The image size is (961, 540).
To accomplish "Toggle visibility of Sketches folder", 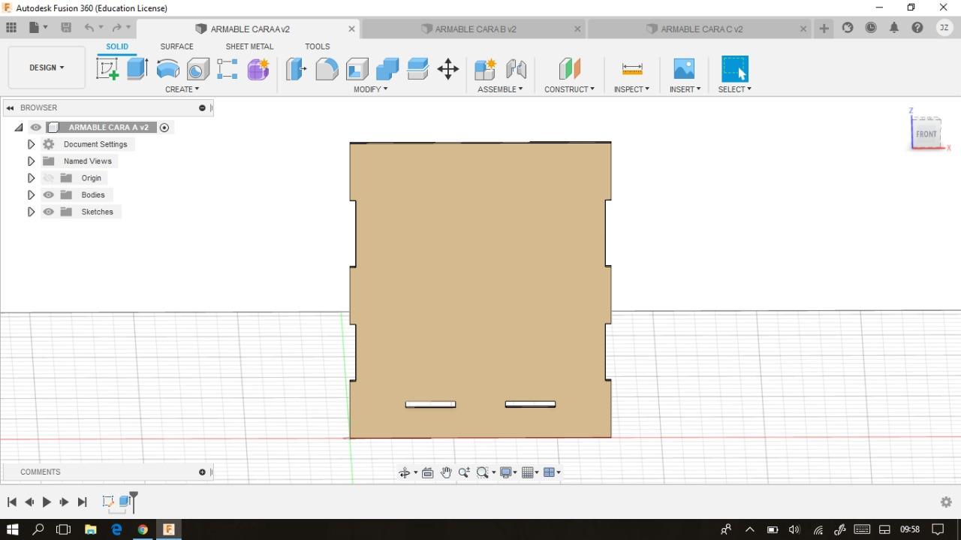I will (x=49, y=212).
